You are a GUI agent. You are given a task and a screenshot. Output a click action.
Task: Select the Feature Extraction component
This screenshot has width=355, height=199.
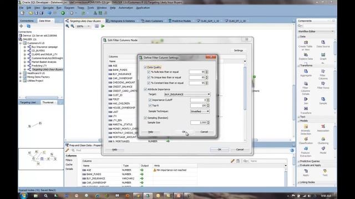point(306,151)
